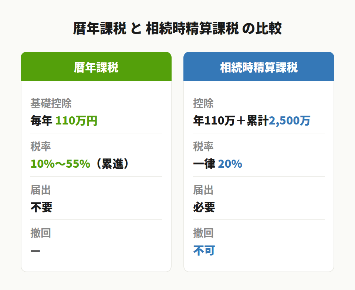Click the 必要 value

[204, 207]
